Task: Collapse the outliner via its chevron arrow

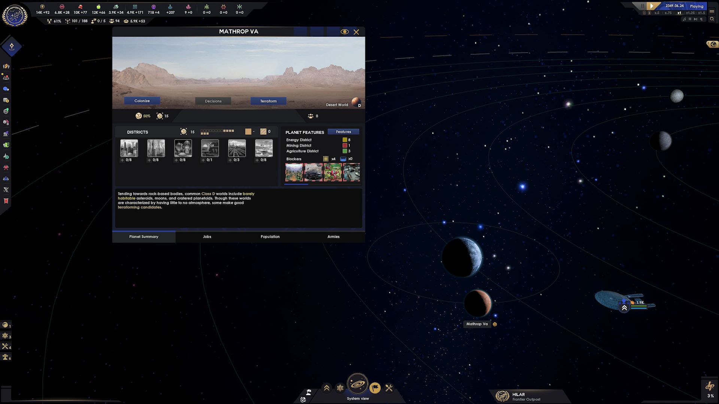Action: pos(709,44)
